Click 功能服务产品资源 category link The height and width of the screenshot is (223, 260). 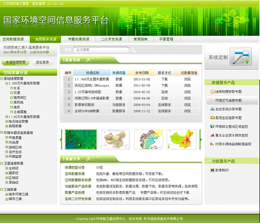tap(78, 186)
